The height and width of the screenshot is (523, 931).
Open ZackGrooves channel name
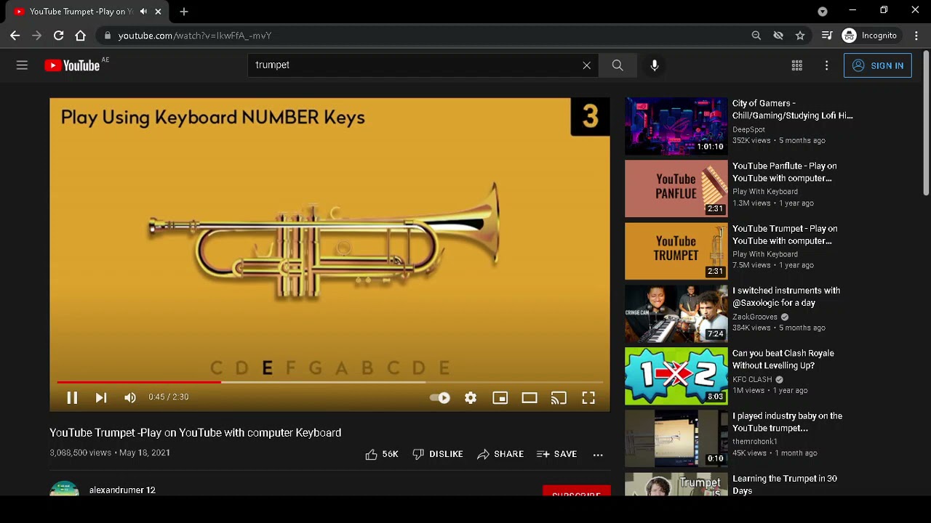point(755,317)
